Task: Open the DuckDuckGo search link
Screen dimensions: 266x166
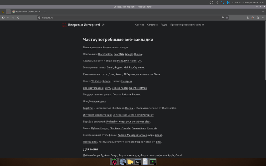Action: pyautogui.click(x=105, y=54)
